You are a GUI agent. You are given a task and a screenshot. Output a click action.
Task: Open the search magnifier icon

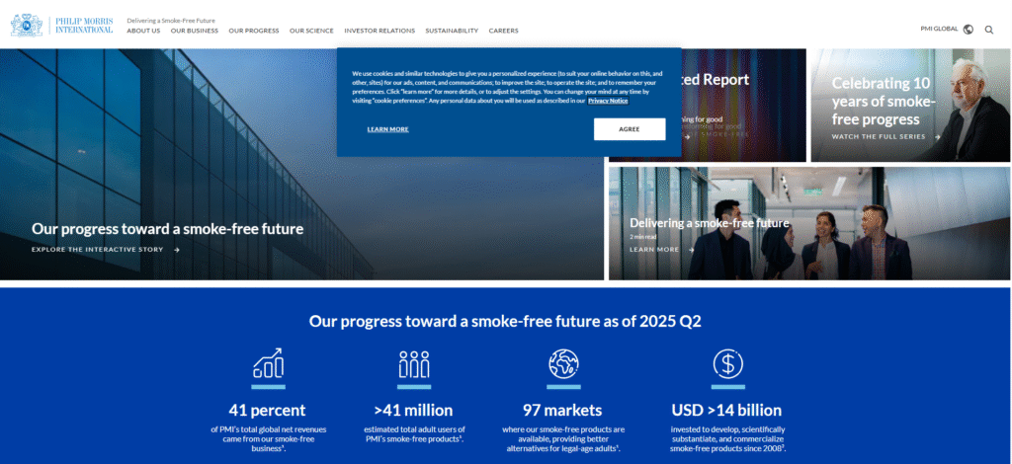pos(988,29)
